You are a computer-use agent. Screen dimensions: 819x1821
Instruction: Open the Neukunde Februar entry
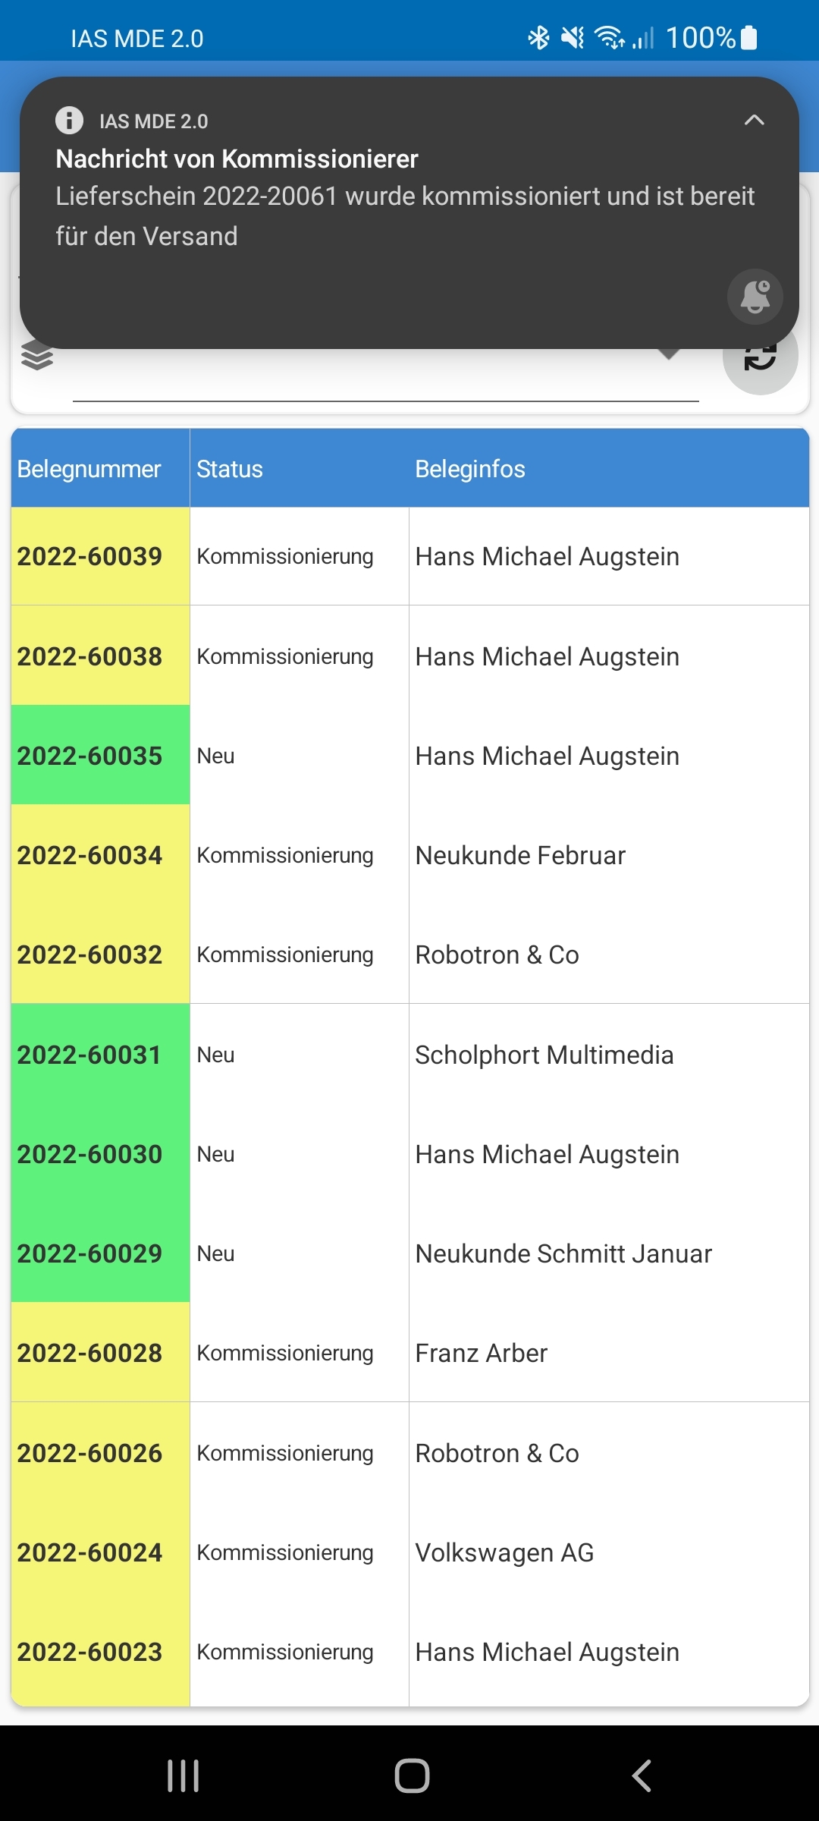pyautogui.click(x=520, y=855)
